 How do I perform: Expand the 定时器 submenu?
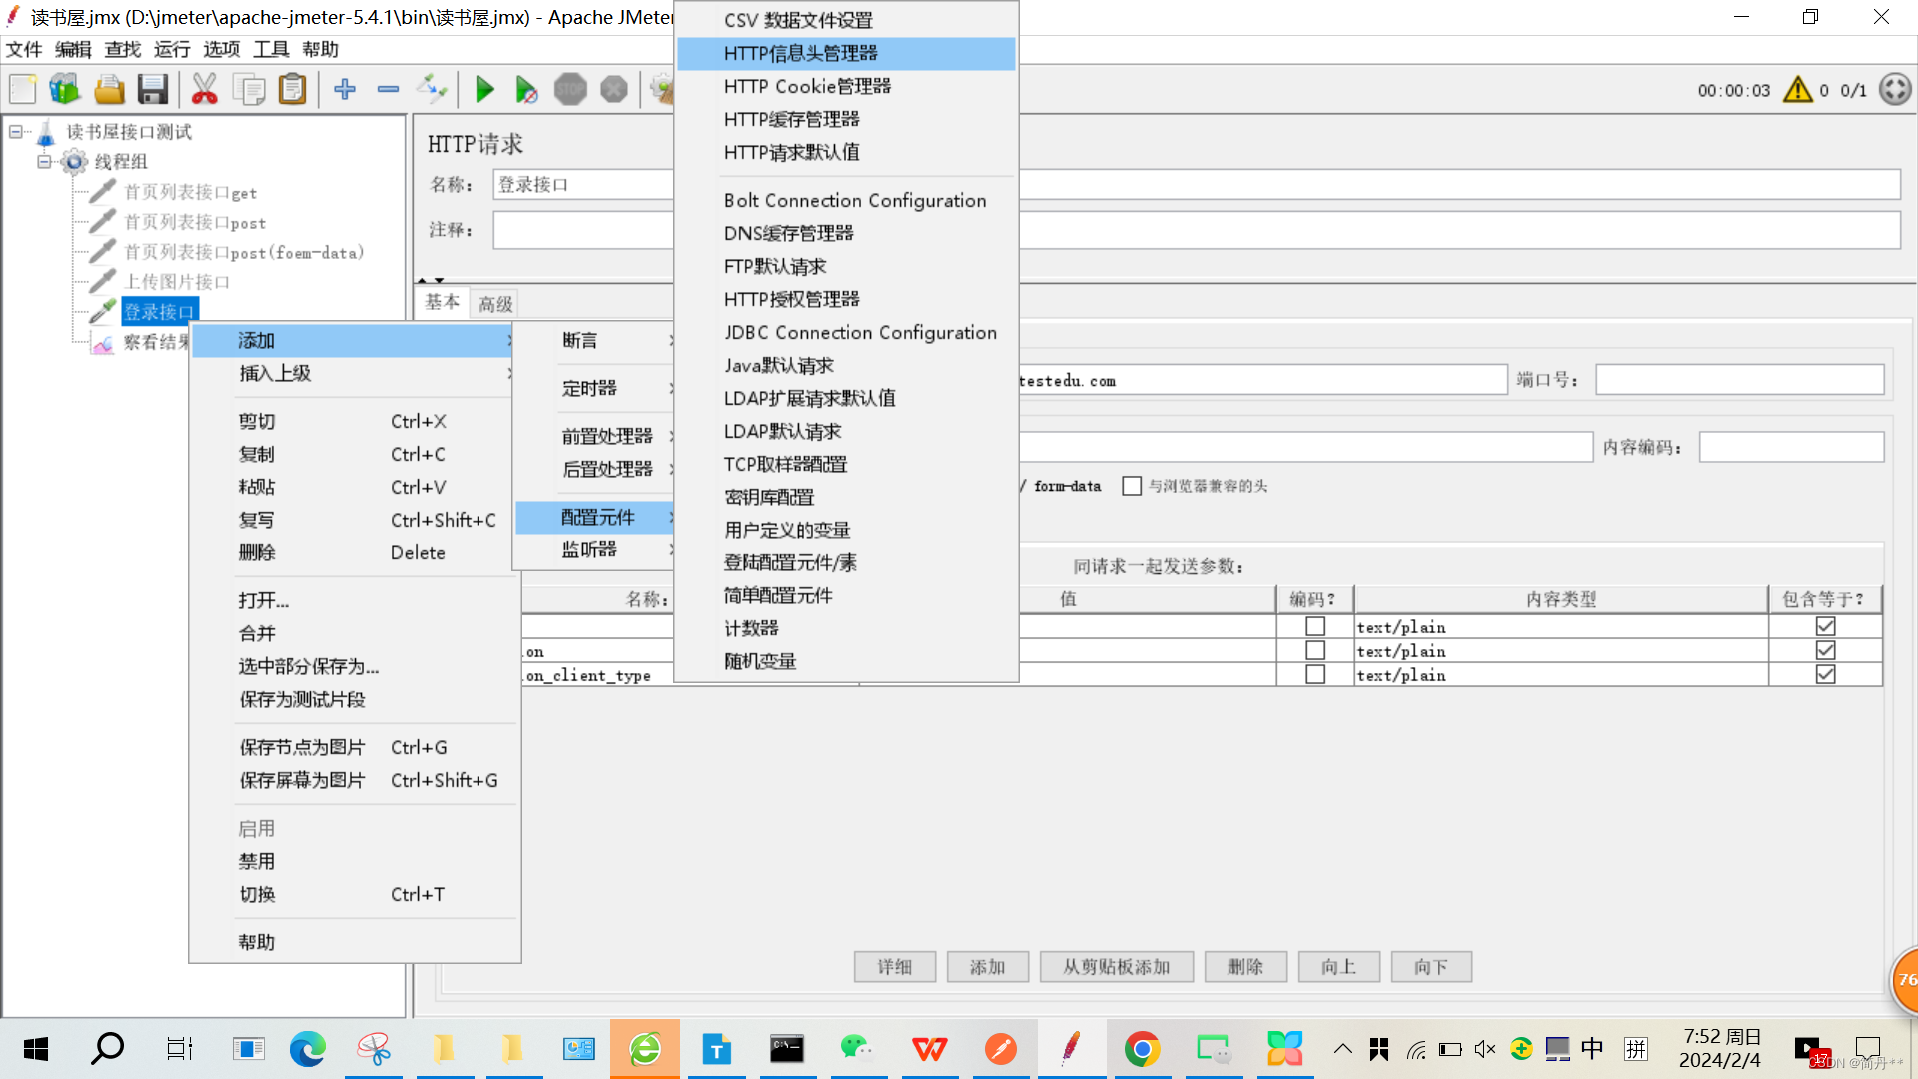596,388
